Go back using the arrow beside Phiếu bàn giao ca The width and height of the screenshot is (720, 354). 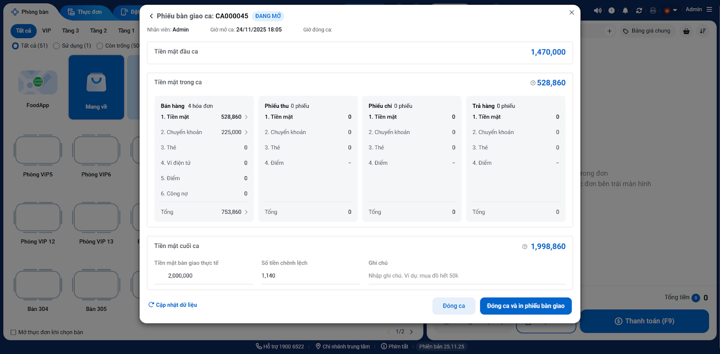pyautogui.click(x=151, y=16)
